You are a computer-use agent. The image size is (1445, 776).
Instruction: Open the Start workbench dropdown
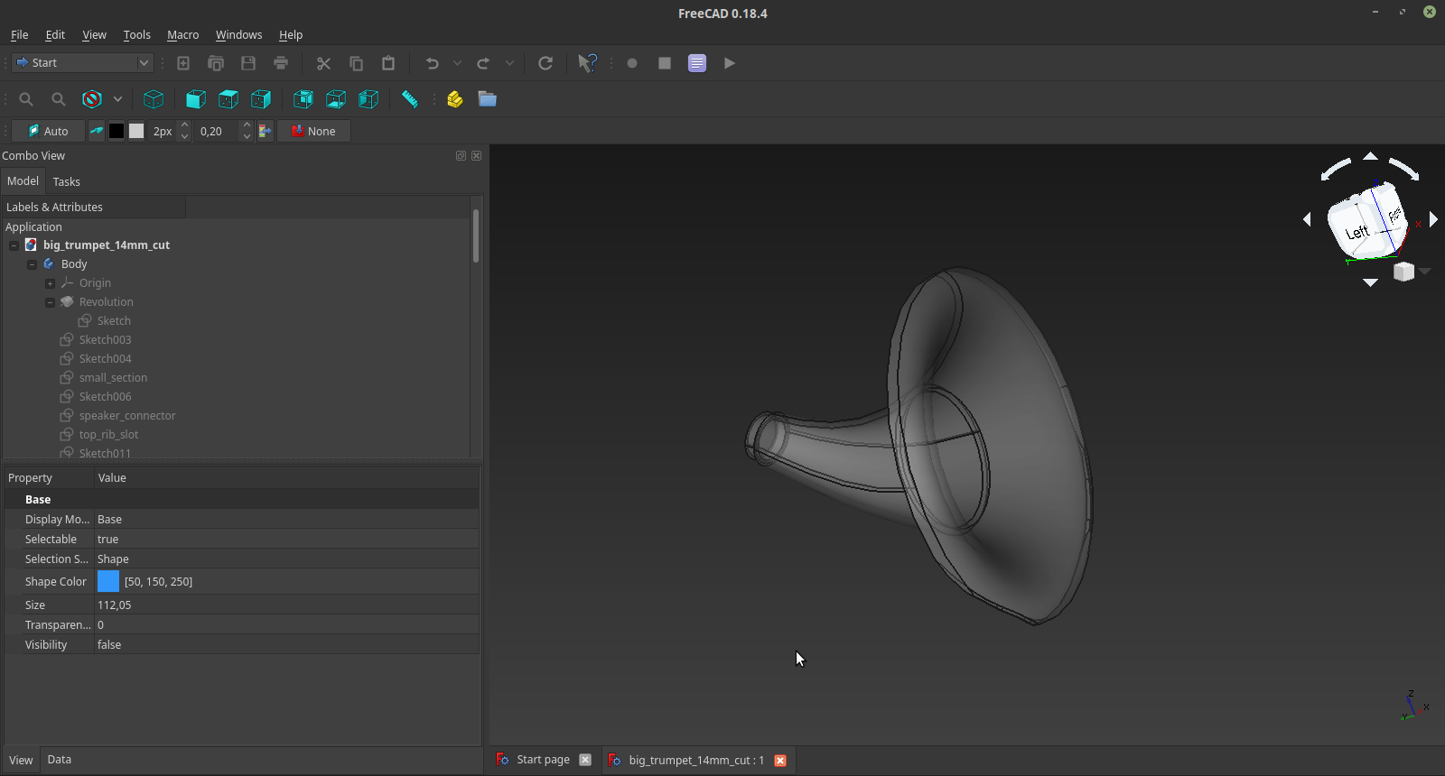point(82,62)
